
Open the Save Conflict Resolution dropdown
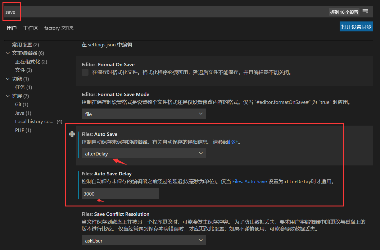coord(143,240)
